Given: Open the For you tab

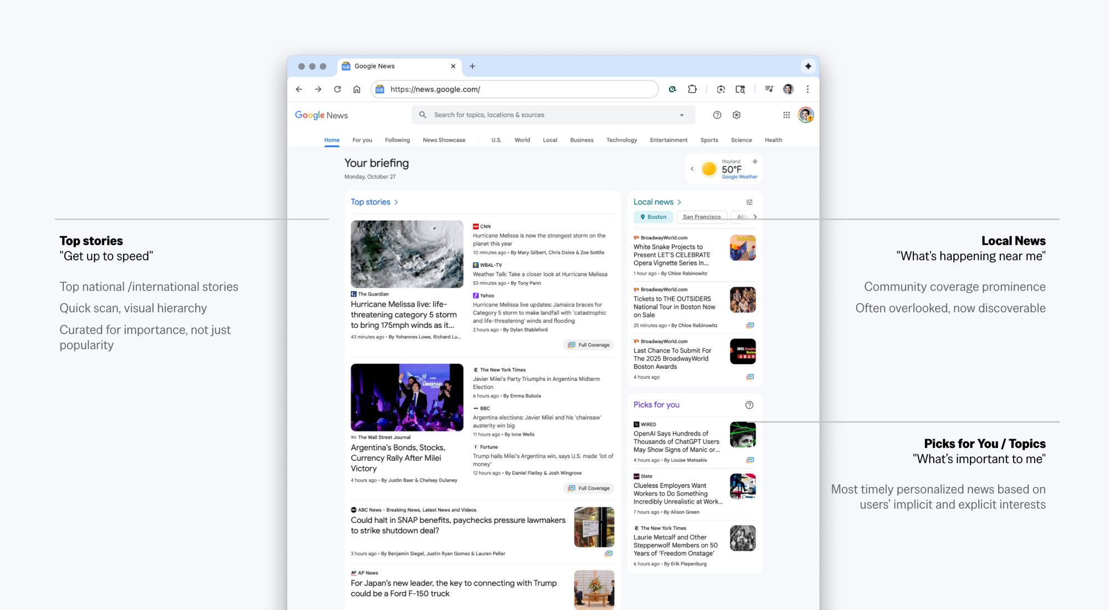Looking at the screenshot, I should (362, 140).
